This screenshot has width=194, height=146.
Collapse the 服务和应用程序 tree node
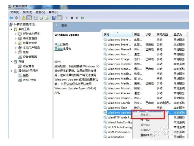pyautogui.click(x=12, y=71)
